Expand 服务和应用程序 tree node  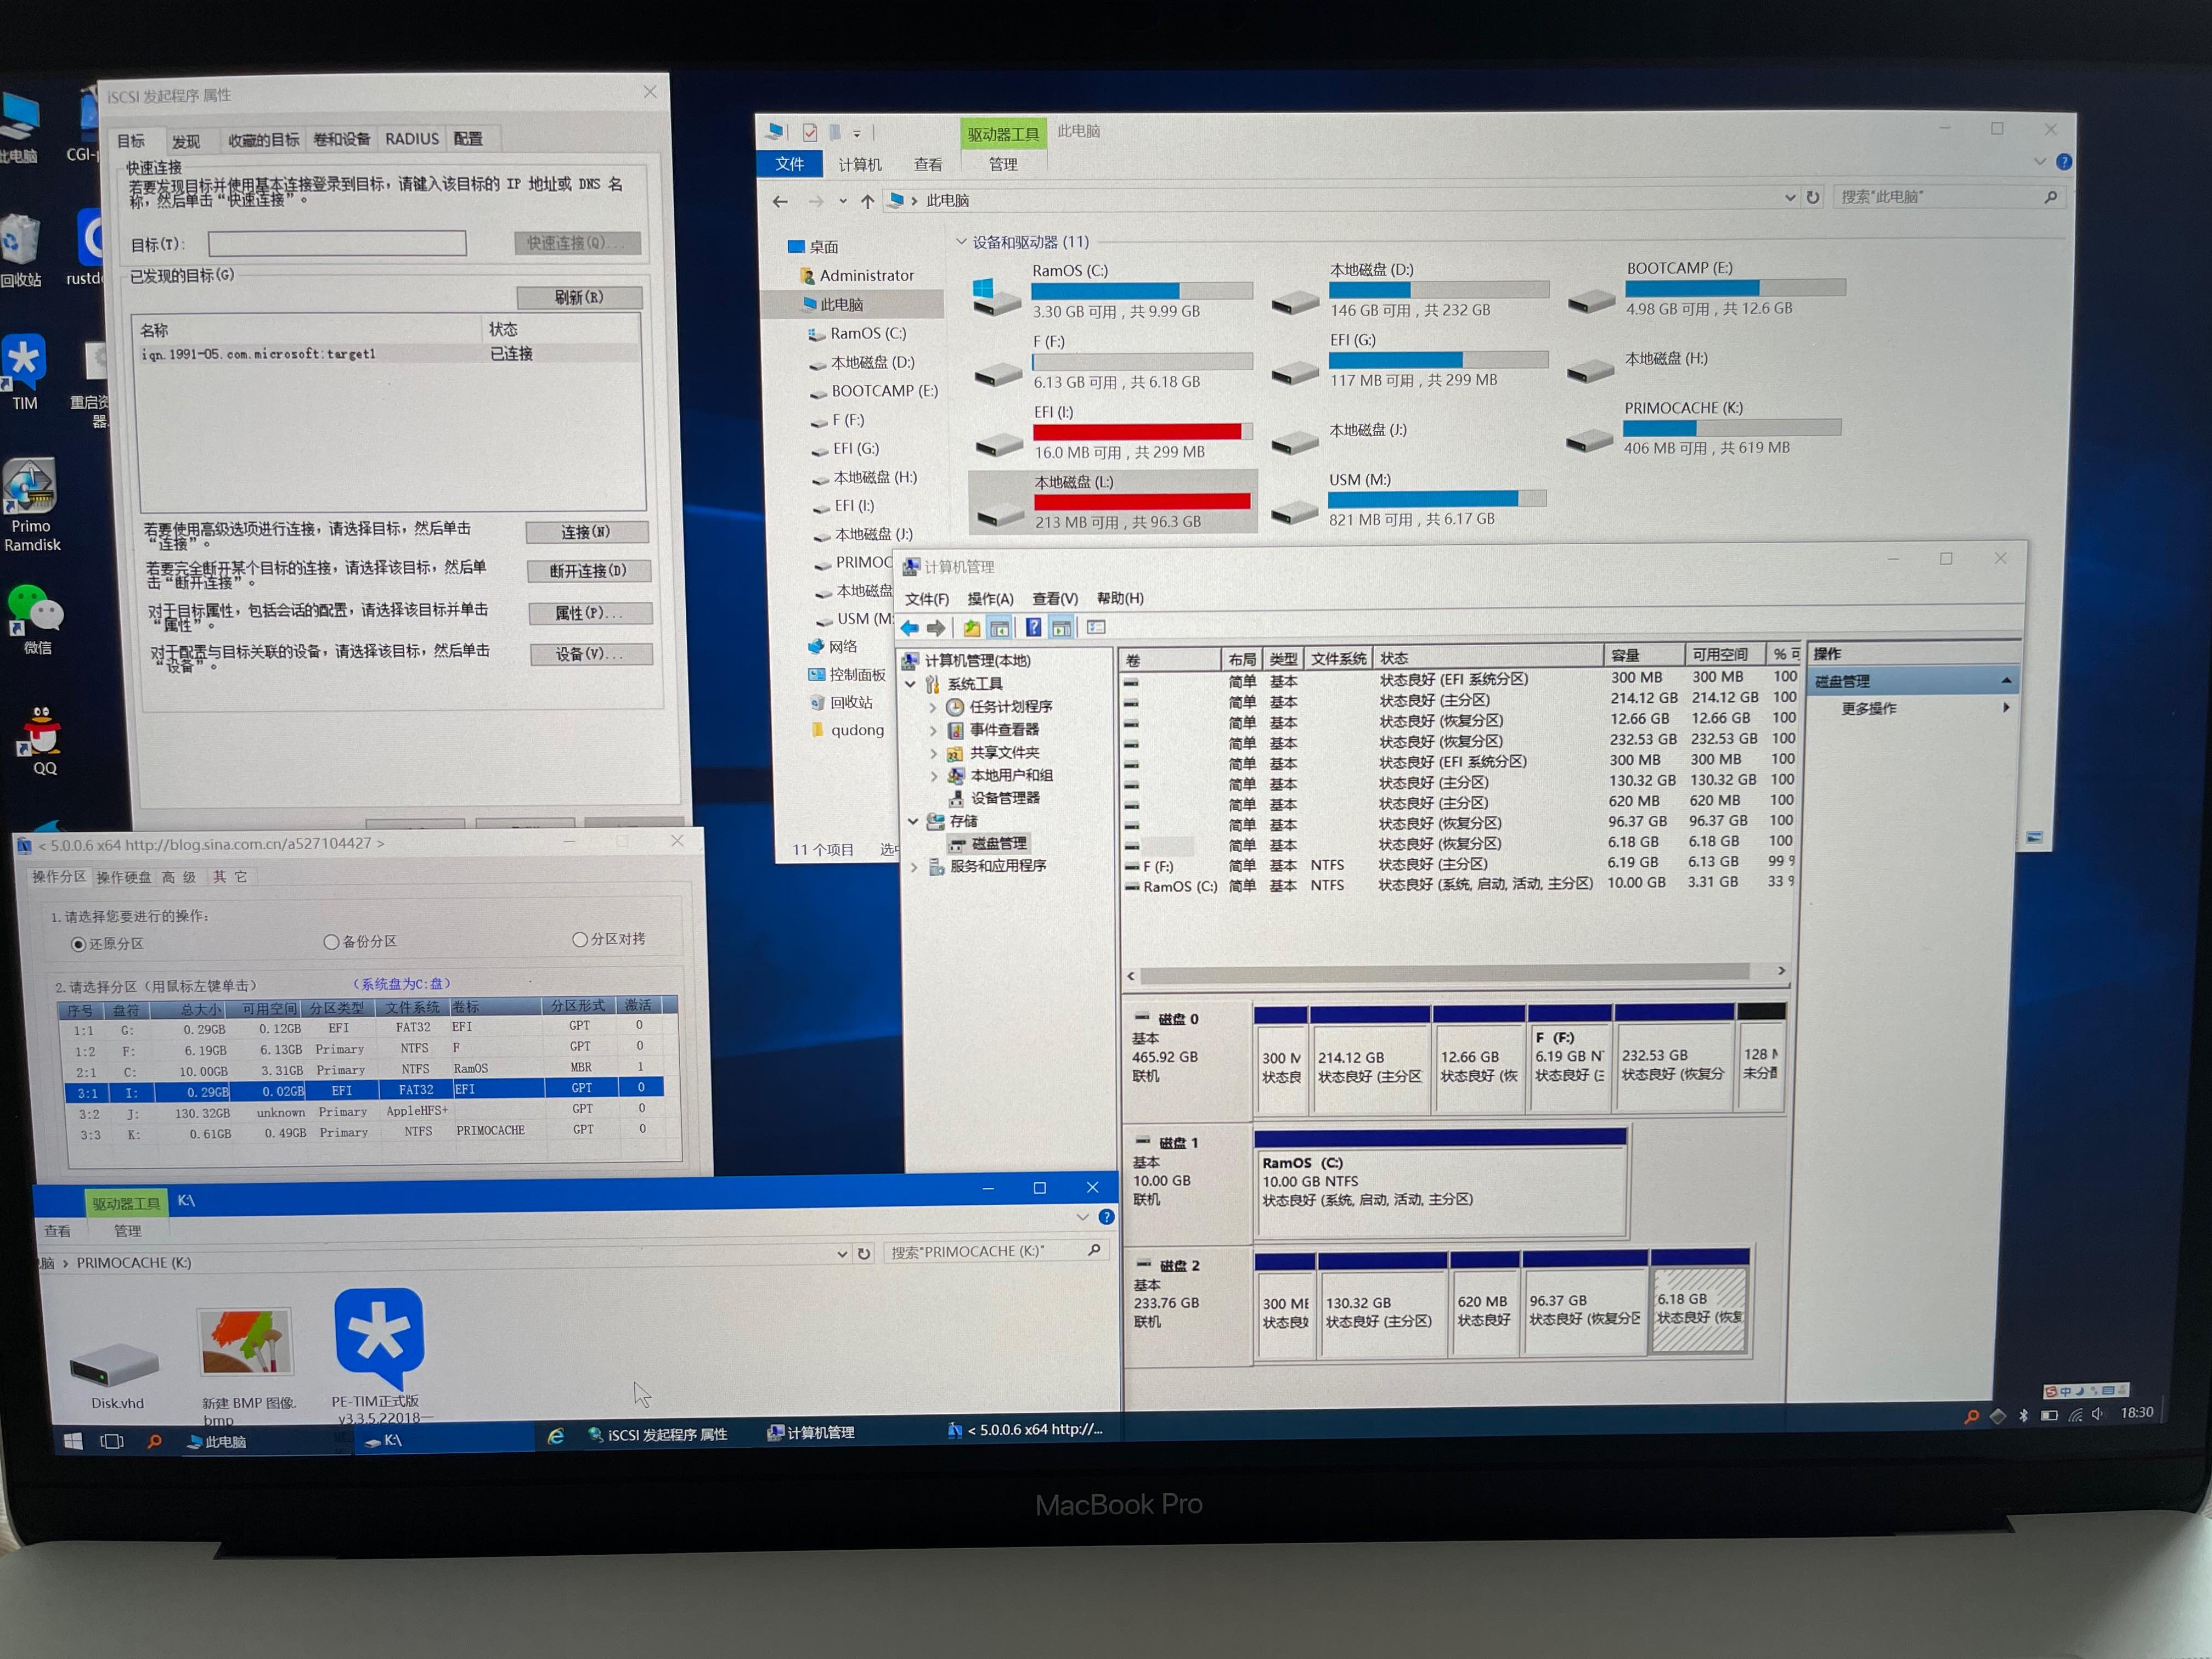click(914, 867)
